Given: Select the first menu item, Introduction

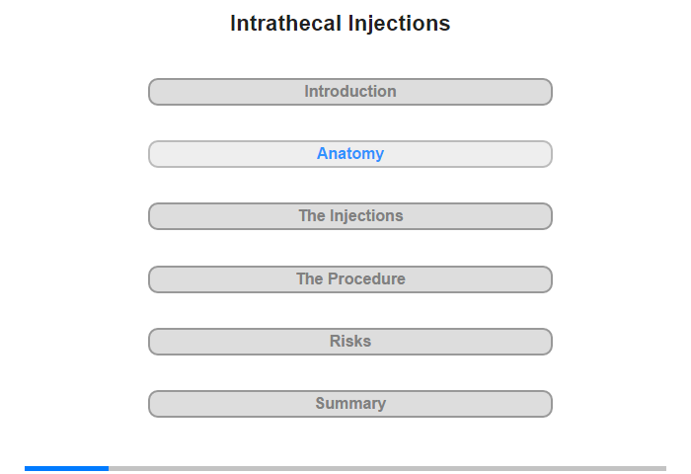Looking at the screenshot, I should [349, 92].
